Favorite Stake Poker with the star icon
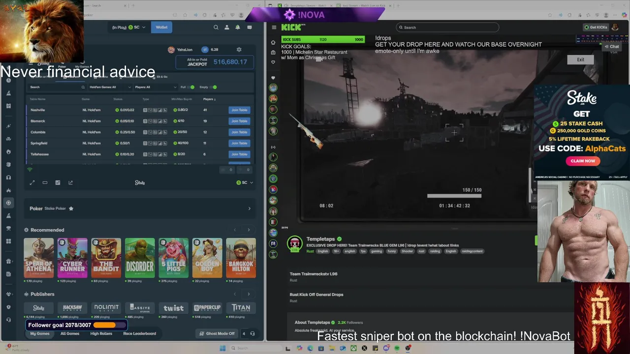The image size is (630, 354). click(71, 208)
